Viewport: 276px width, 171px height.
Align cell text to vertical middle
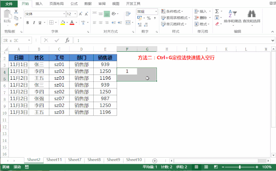[101, 13]
